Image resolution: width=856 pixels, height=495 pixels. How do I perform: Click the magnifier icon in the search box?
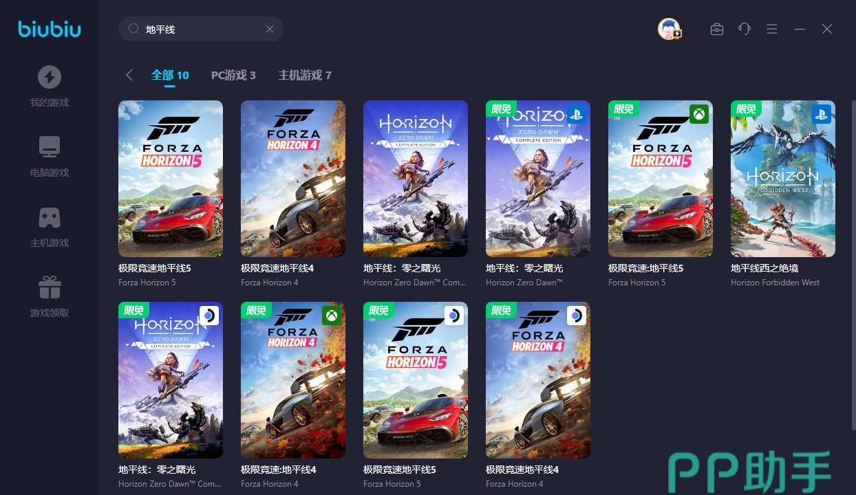[x=134, y=29]
